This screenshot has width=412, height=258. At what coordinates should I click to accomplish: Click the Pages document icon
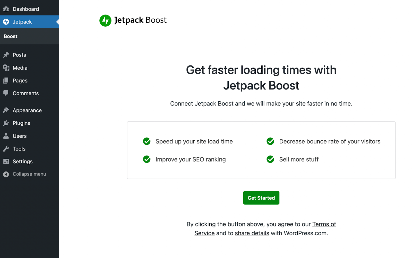6,80
